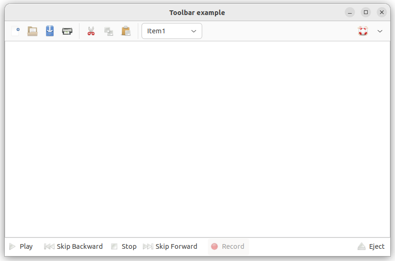Open a file with the folder icon
The image size is (395, 261).
(x=32, y=31)
